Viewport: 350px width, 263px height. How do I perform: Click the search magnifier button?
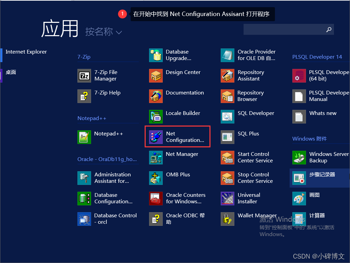pos(329,29)
